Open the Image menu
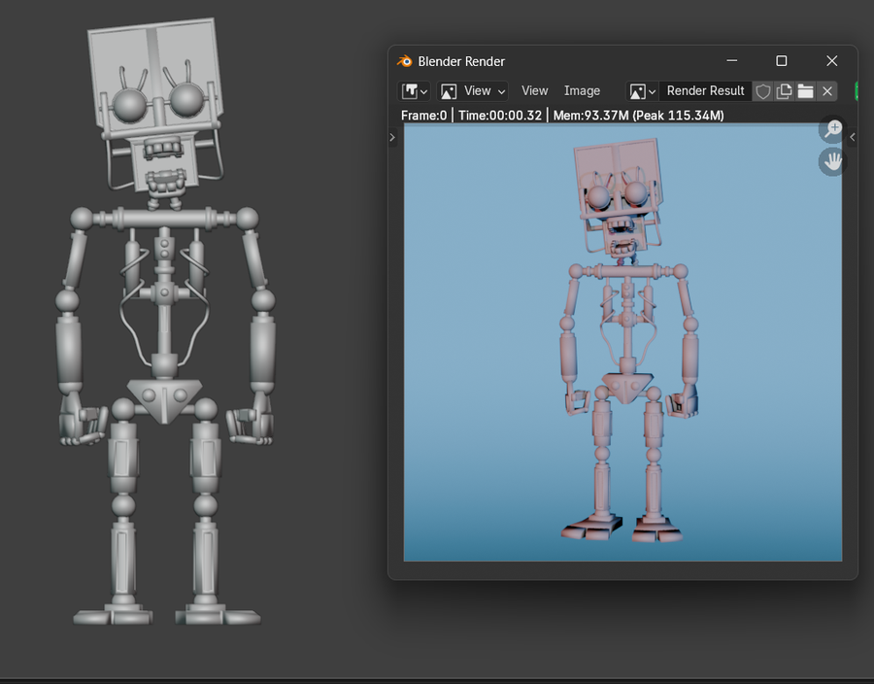Image resolution: width=874 pixels, height=684 pixels. [582, 91]
